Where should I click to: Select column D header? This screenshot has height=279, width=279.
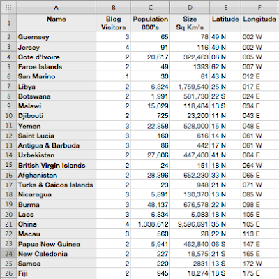(x=190, y=8)
